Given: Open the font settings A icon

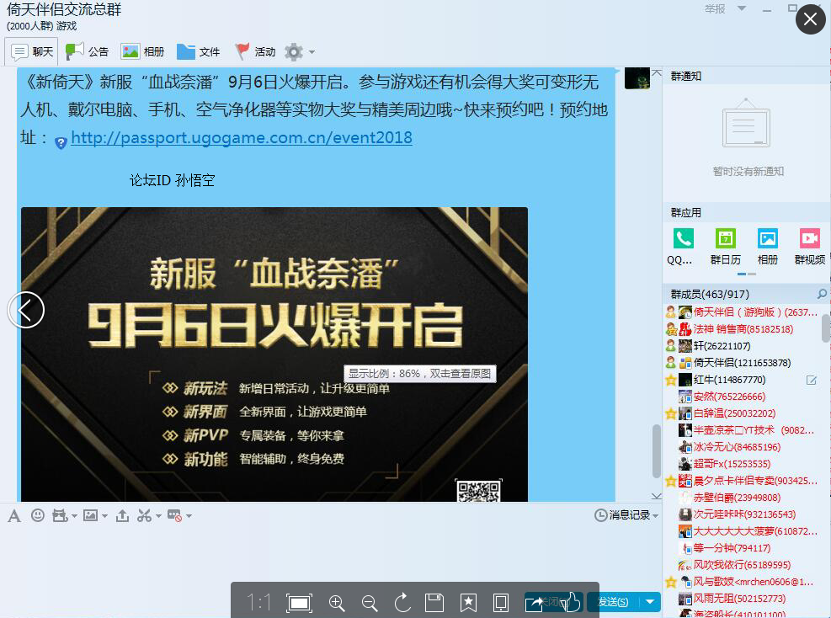Looking at the screenshot, I should click(x=14, y=516).
